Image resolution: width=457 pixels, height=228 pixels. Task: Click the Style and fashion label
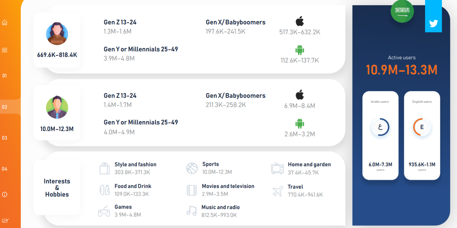point(135,165)
